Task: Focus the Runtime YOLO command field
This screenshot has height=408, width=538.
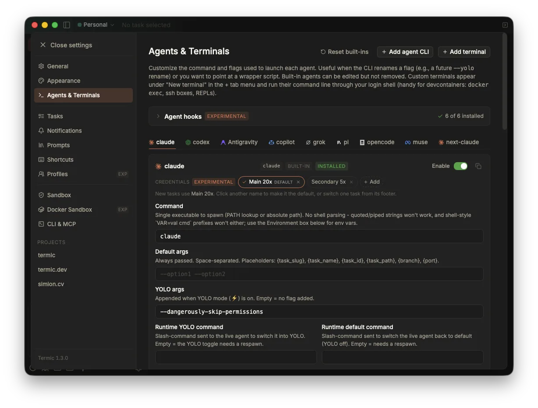Action: click(236, 357)
